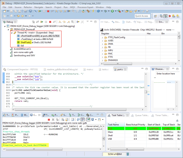
Task: Click the Enter location here disassembly field
Action: tap(166, 74)
